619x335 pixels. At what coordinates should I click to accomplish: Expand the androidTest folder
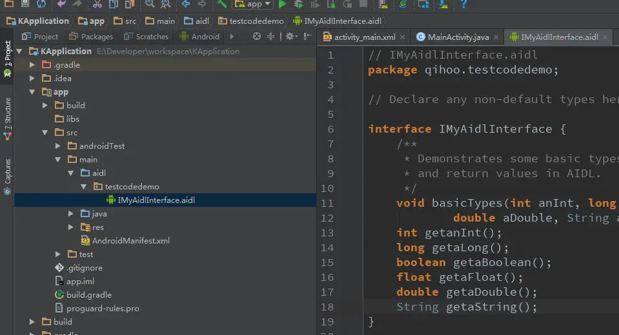[58, 146]
